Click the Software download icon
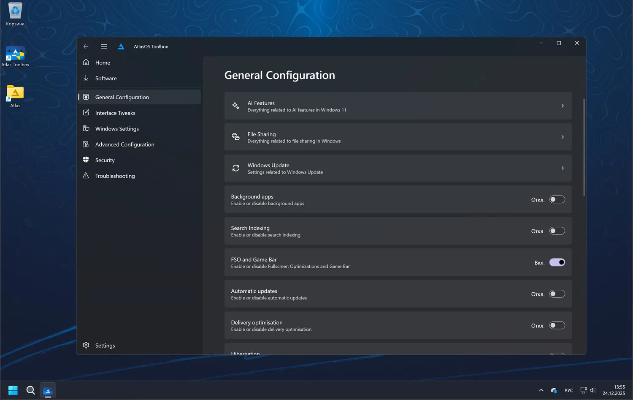633x400 pixels. click(86, 78)
